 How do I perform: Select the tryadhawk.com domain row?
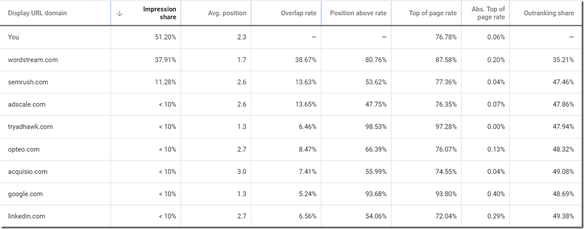click(31, 127)
